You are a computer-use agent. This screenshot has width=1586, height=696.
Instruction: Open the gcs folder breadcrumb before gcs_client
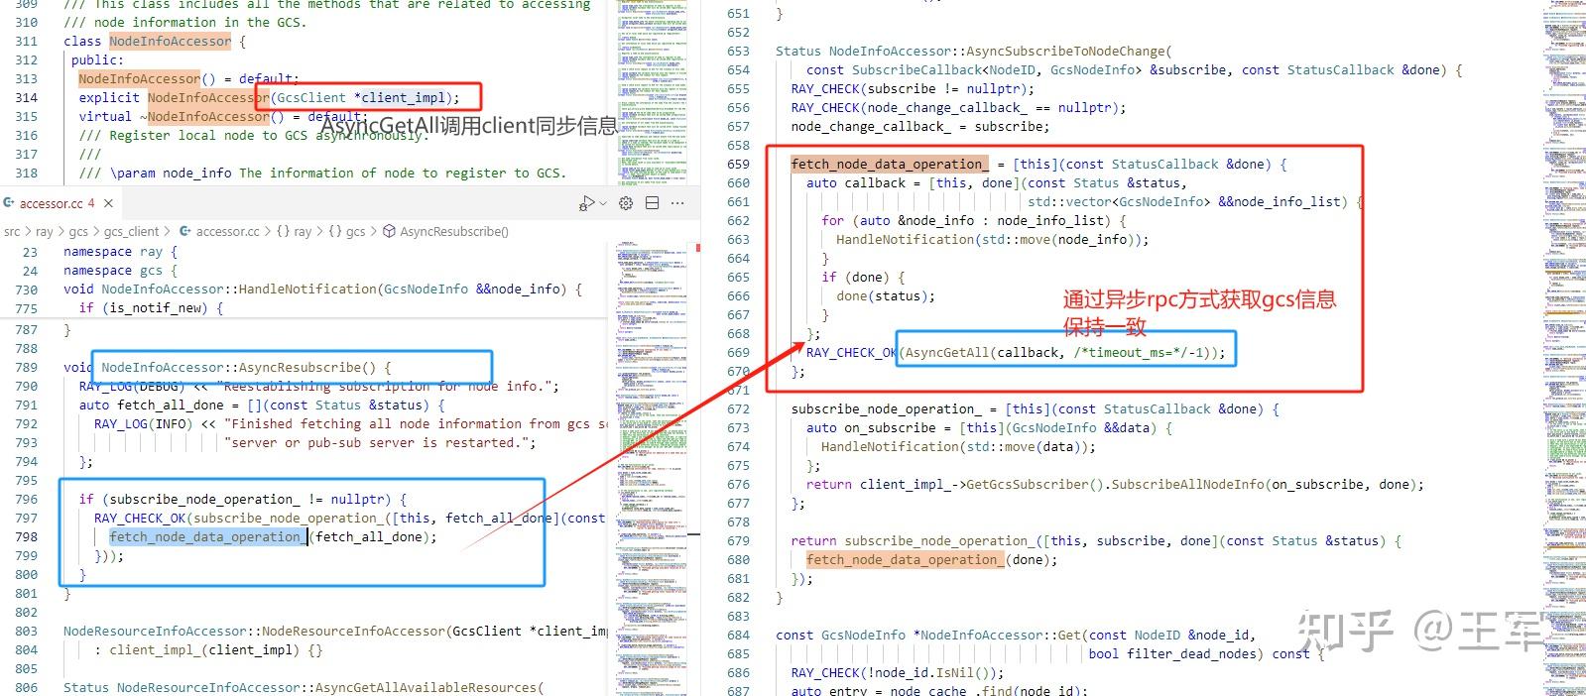point(78,231)
